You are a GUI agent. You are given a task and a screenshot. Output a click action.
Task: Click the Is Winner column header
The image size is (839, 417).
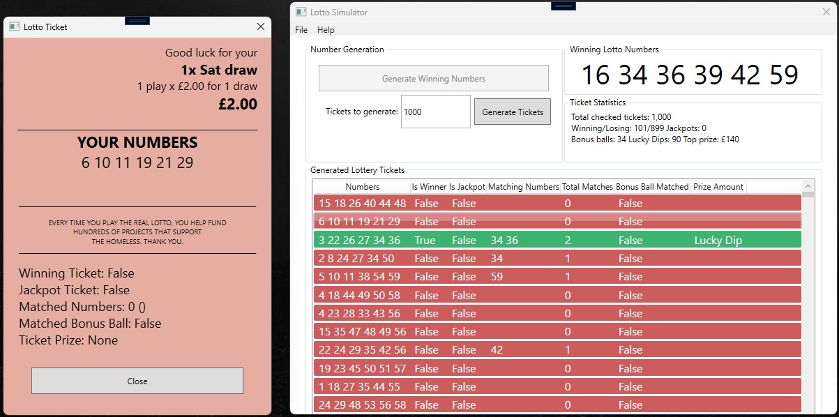click(429, 187)
